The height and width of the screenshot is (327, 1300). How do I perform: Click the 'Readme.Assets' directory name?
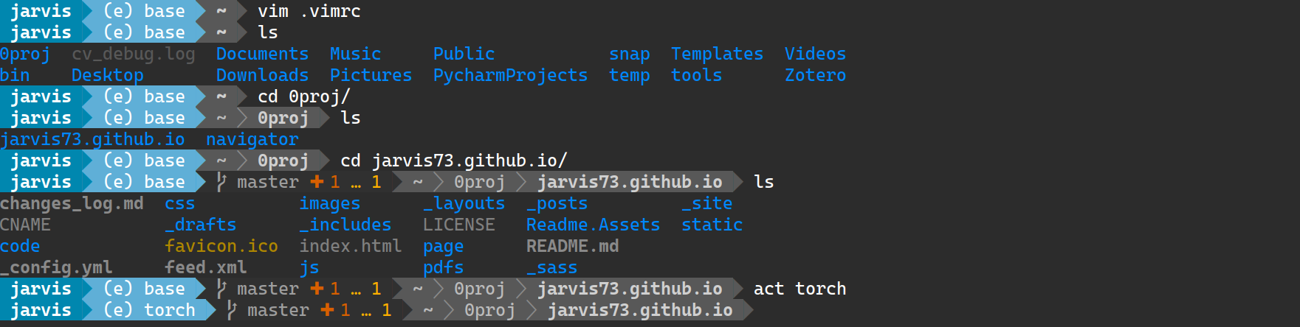pyautogui.click(x=593, y=225)
